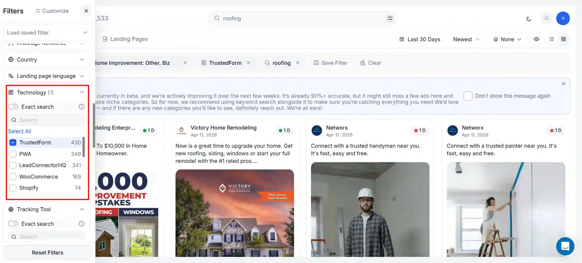Dismiss the beta notice banner
The image size is (582, 263).
pyautogui.click(x=564, y=84)
